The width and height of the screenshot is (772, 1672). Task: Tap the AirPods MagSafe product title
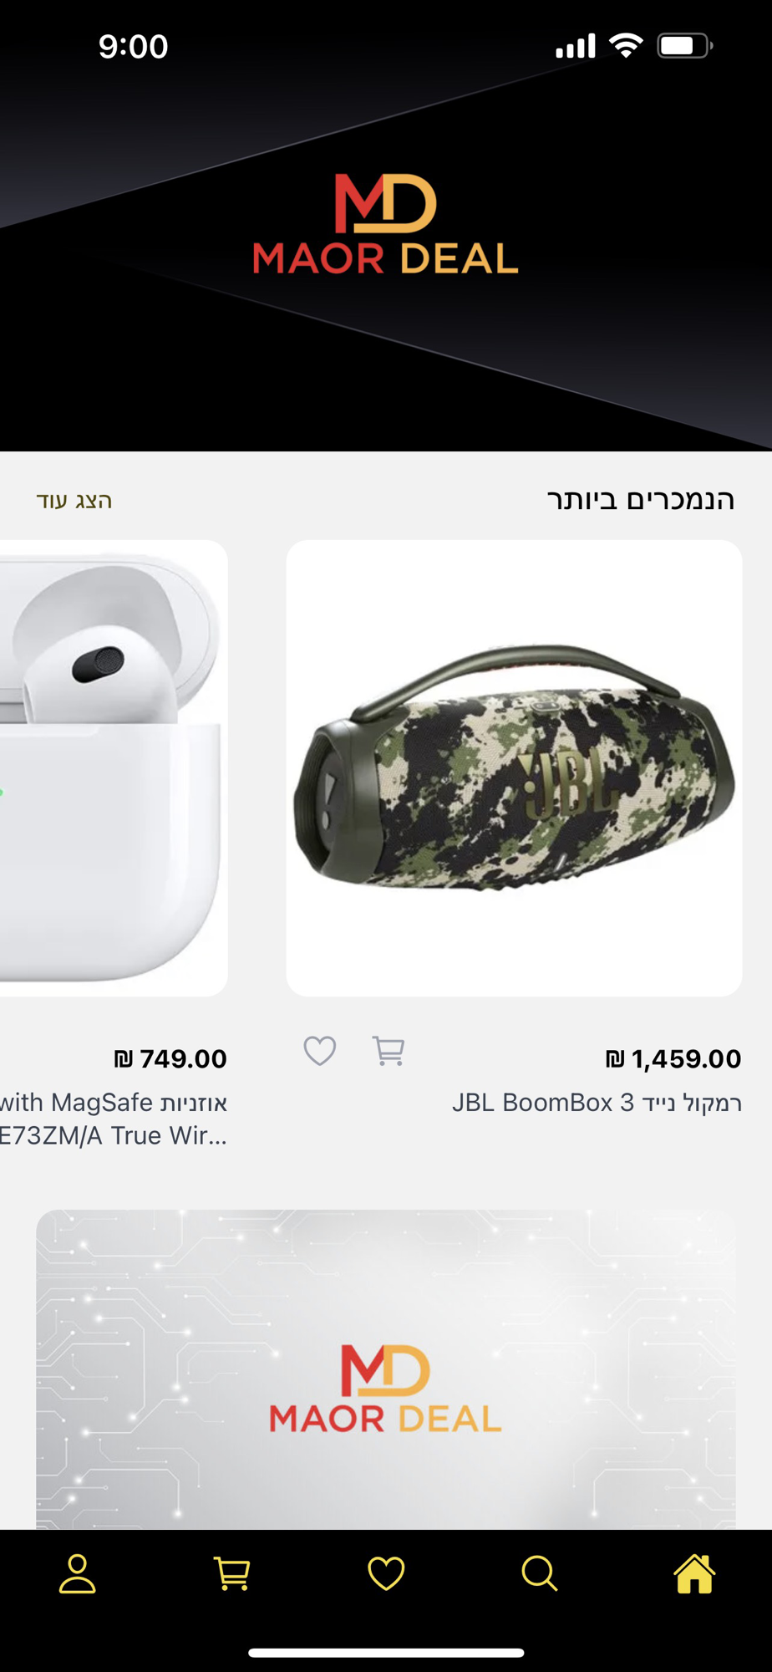[x=114, y=1119]
